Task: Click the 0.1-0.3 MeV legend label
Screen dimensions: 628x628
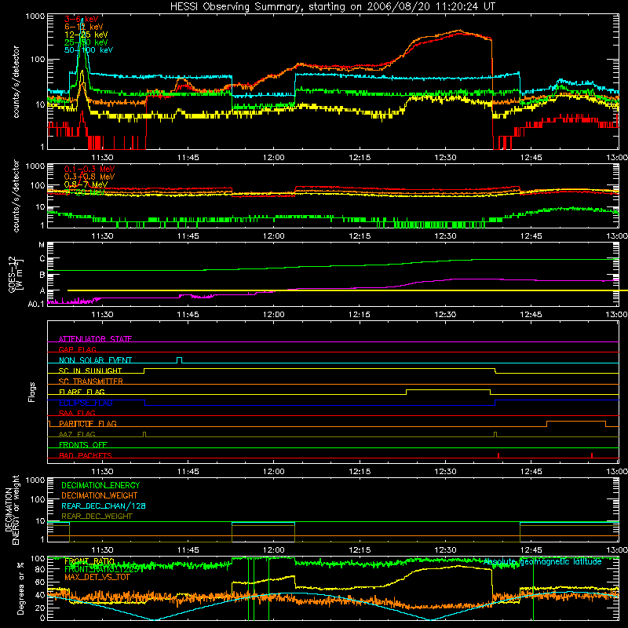Action: pos(89,169)
